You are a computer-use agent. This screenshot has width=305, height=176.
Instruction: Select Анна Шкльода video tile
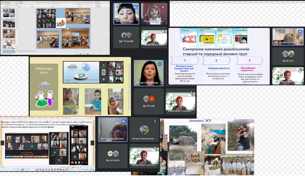[126, 14]
